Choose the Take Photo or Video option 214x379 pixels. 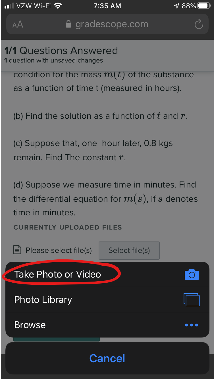[57, 274]
